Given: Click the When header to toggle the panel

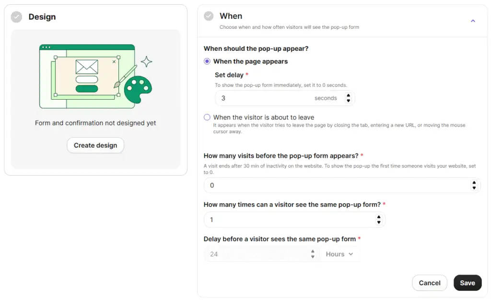Looking at the screenshot, I should click(231, 15).
